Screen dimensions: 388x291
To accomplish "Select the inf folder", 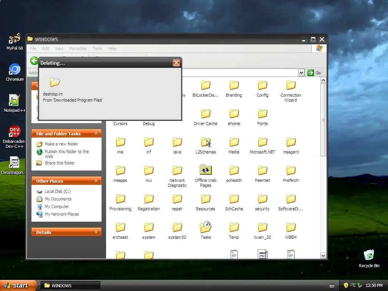I will (x=149, y=145).
